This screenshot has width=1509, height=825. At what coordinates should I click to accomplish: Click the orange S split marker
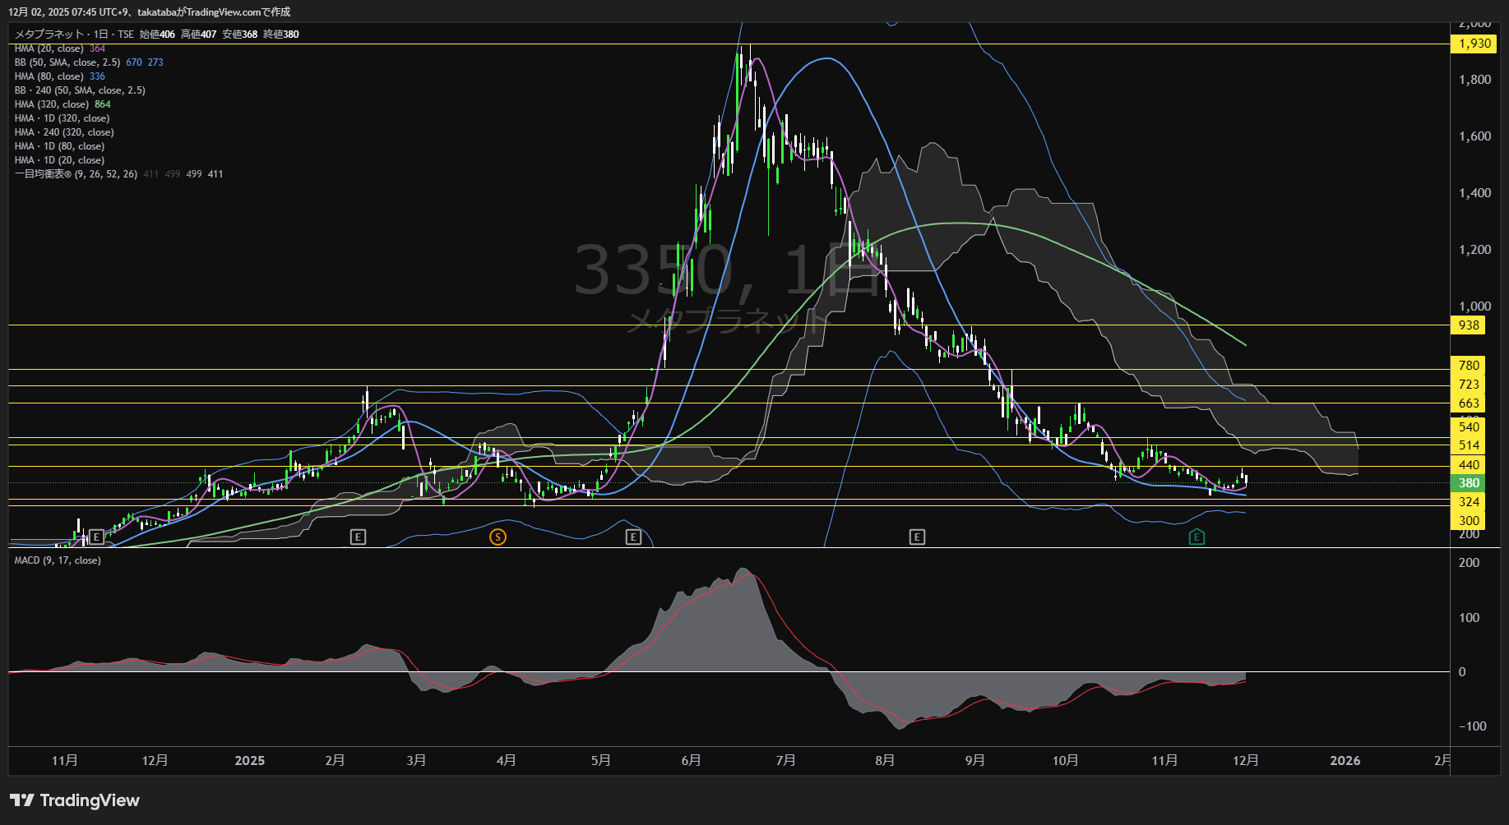(498, 537)
